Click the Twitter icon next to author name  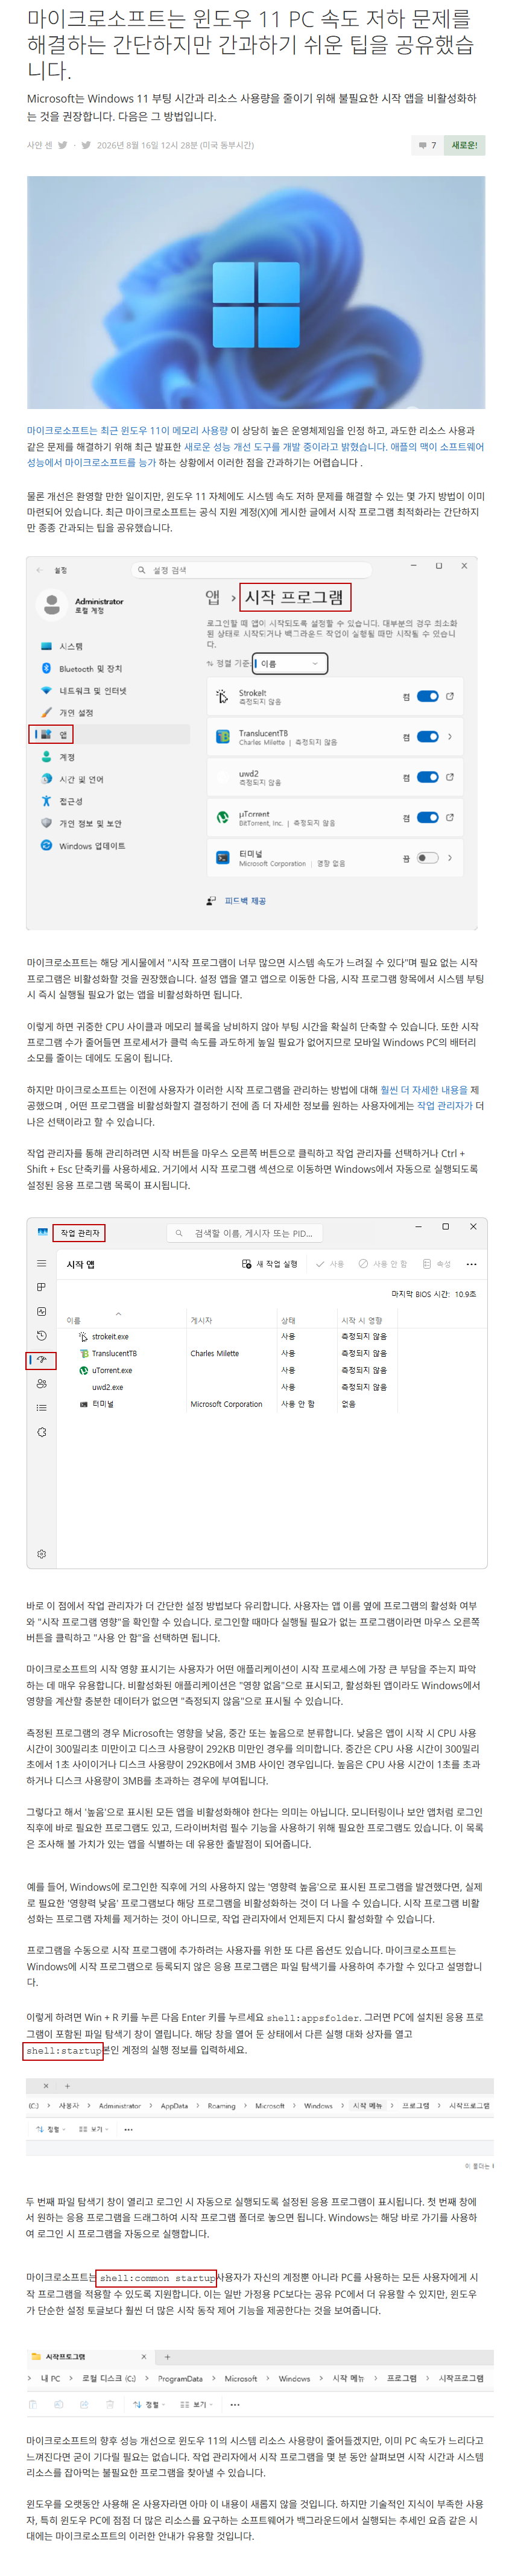click(x=63, y=145)
